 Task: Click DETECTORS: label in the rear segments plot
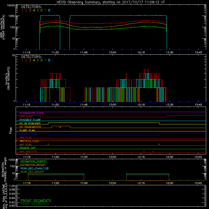pos(31,57)
